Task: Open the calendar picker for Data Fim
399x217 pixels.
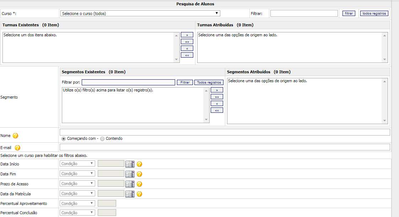Action: coord(130,174)
